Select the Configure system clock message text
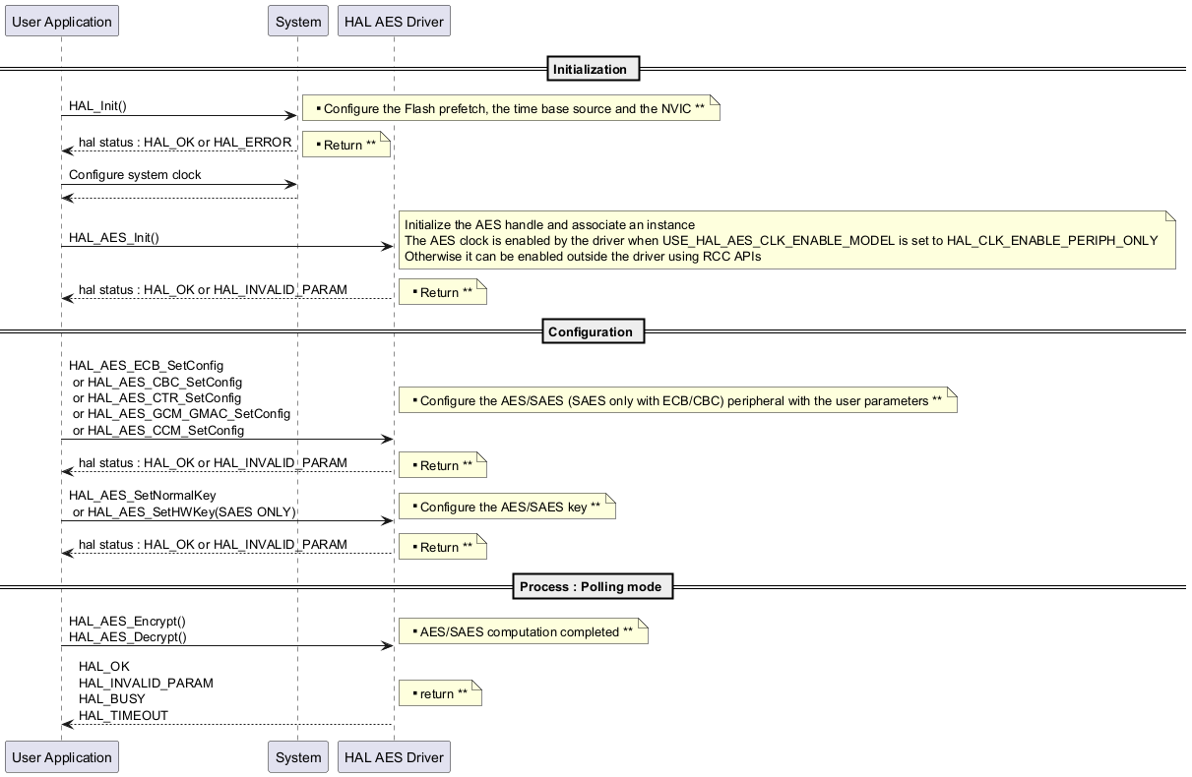1192x777 pixels. [x=135, y=175]
